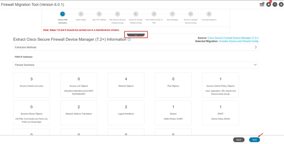The height and width of the screenshot is (144, 284).
Task: Select step 5 Review & Validate Shared Config
Action: (136, 14)
